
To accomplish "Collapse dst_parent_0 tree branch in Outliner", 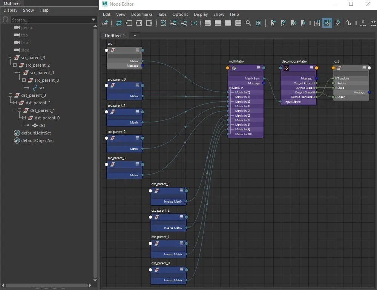I will click(24, 118).
